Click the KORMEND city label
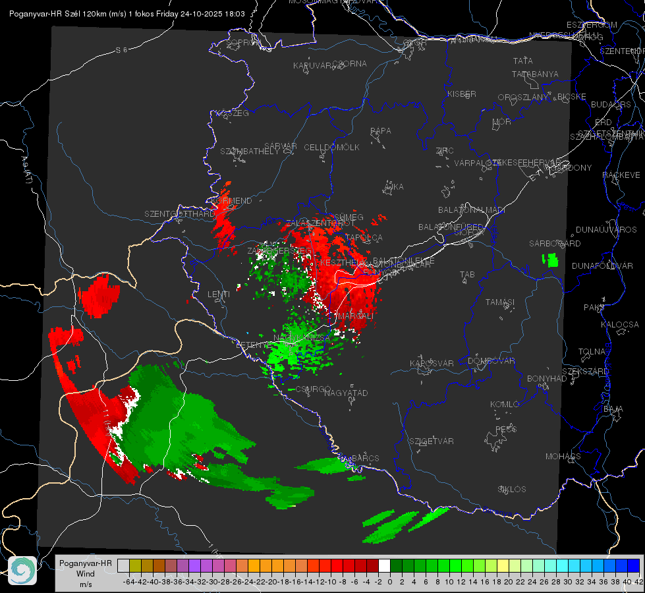The image size is (645, 593). click(x=231, y=201)
